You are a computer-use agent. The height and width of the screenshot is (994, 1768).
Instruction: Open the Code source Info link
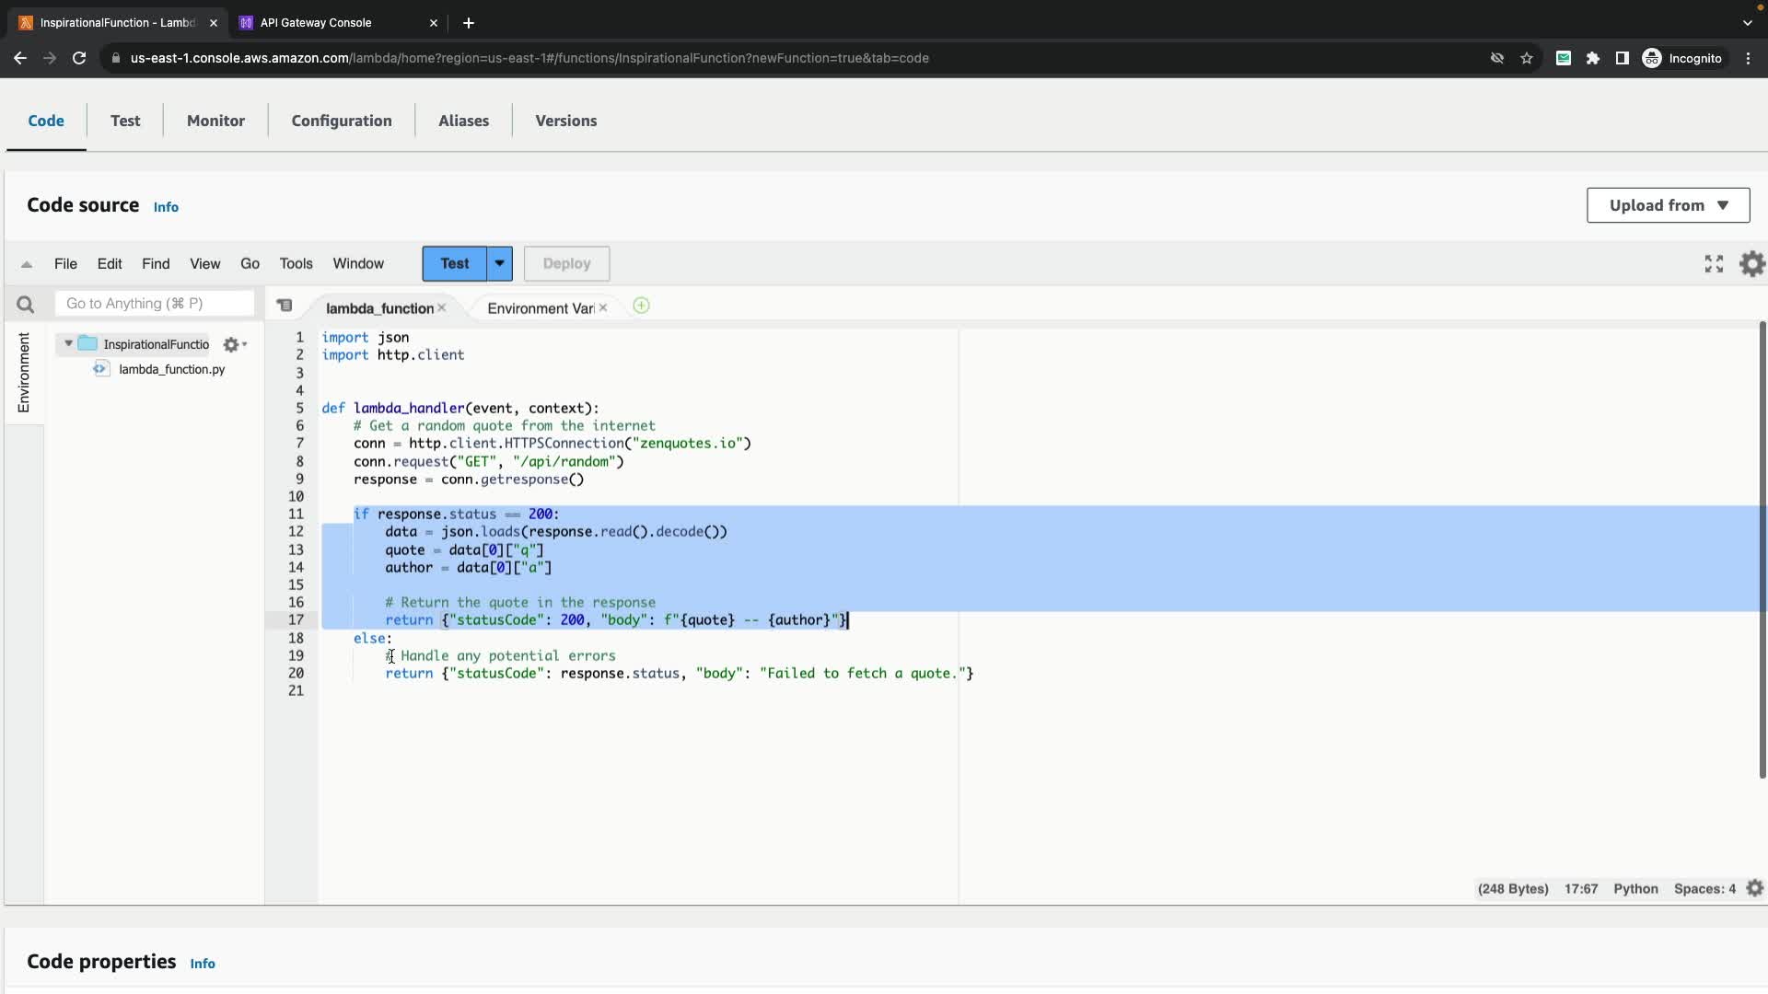[166, 207]
